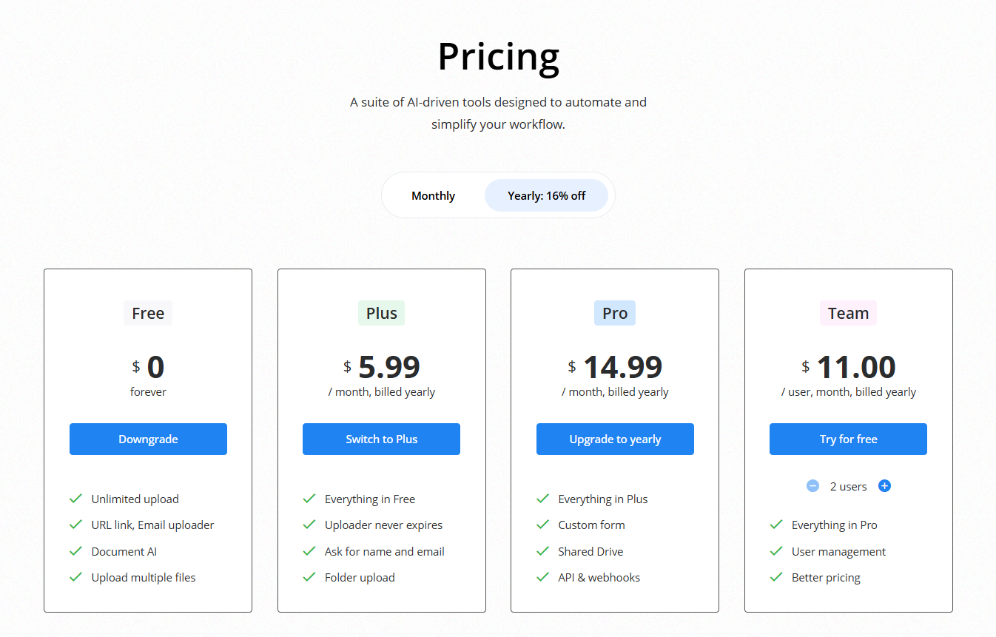Click the checkmark next to Folder upload
This screenshot has width=996, height=637.
pyautogui.click(x=309, y=577)
